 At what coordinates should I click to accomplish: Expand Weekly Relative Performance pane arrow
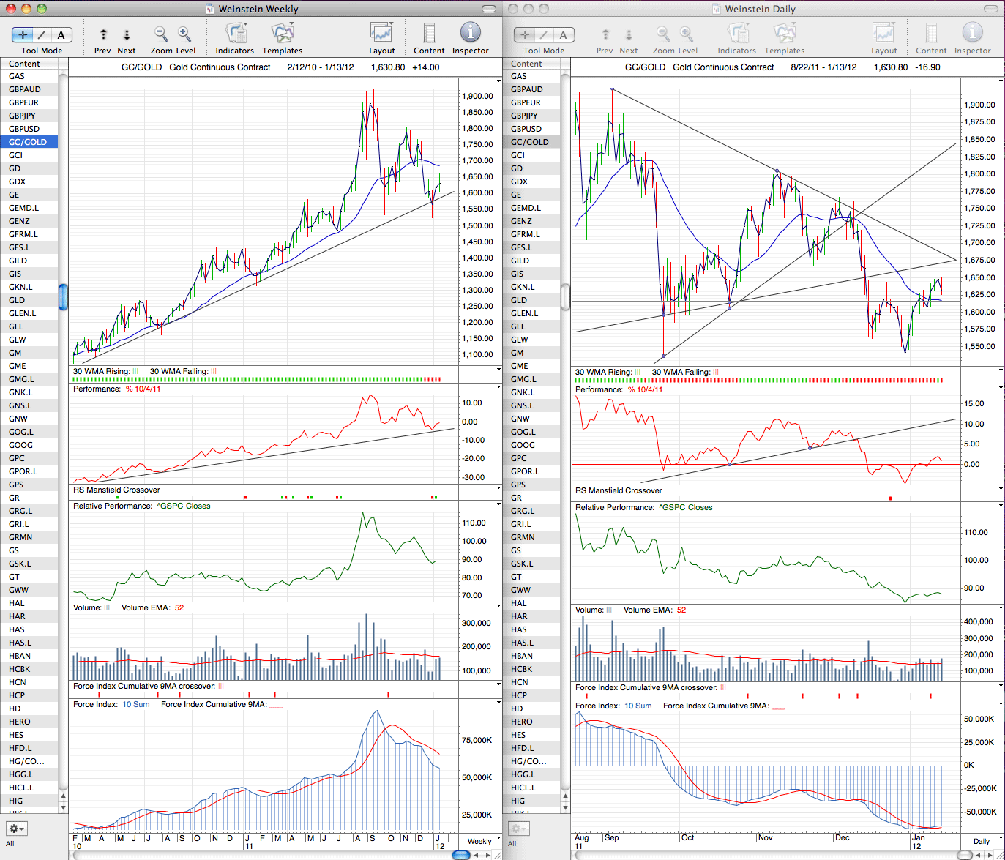tap(498, 504)
